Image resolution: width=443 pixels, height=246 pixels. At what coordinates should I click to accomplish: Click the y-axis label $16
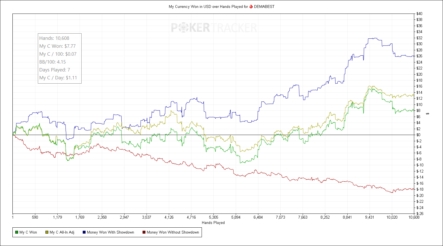click(x=420, y=86)
